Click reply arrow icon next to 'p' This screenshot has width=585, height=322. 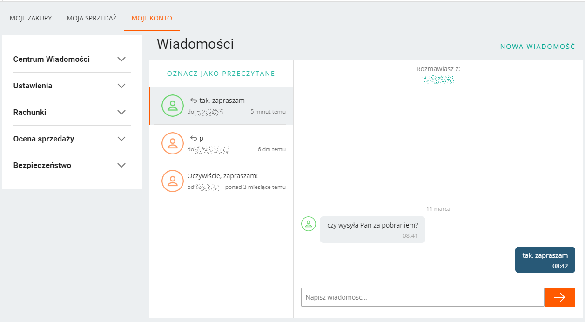194,138
